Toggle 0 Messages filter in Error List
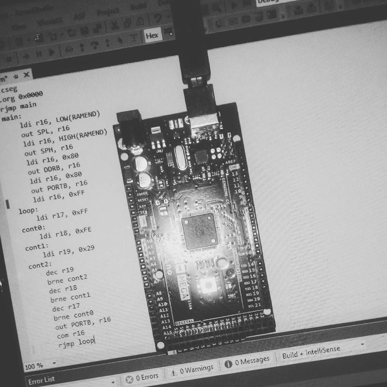 click(x=247, y=362)
